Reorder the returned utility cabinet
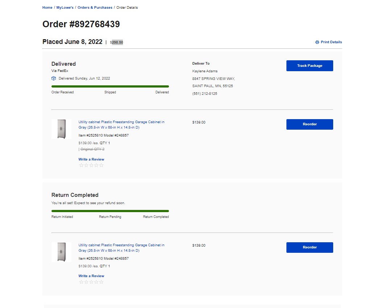 pos(310,247)
